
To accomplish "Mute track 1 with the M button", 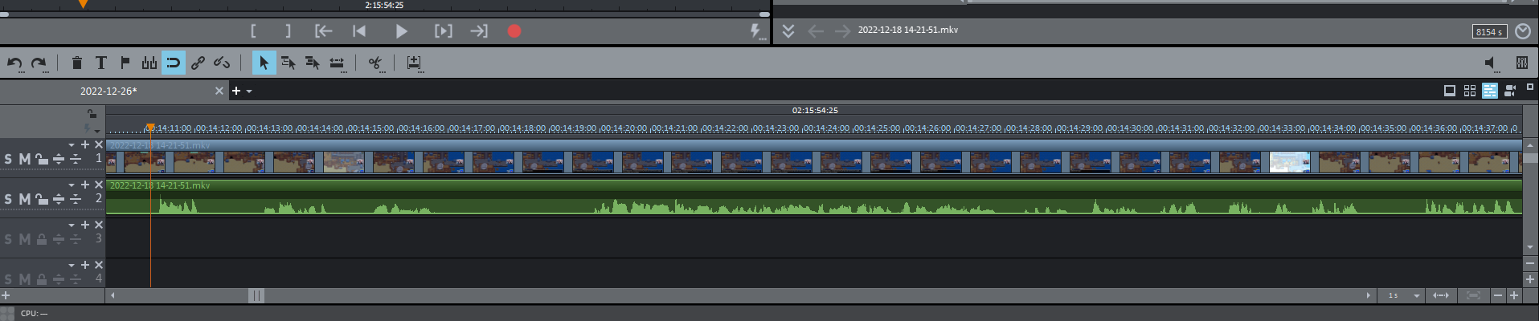I will pos(24,159).
